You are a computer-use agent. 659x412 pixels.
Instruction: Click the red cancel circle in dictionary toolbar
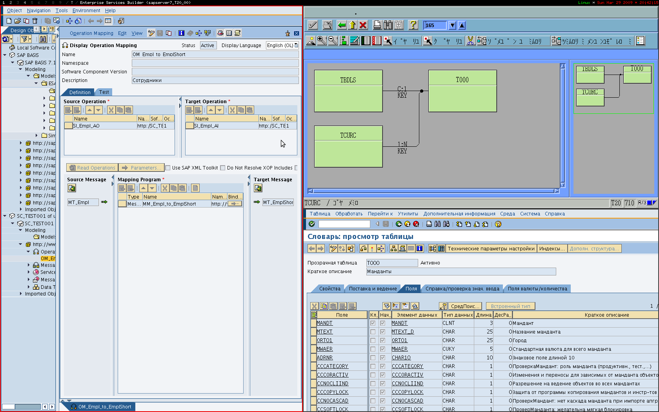(x=416, y=224)
